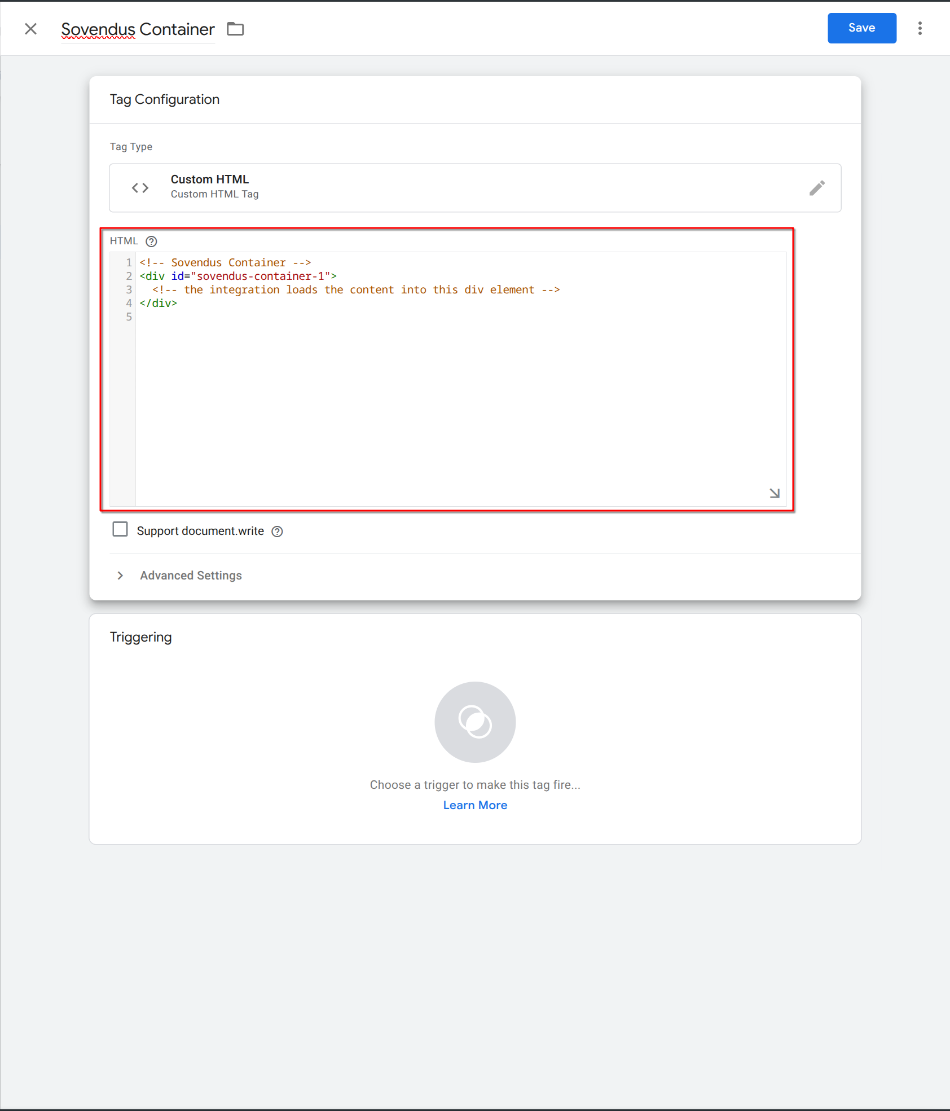Image resolution: width=950 pixels, height=1111 pixels.
Task: Click the first code line Sovendus Container comment
Action: point(226,262)
